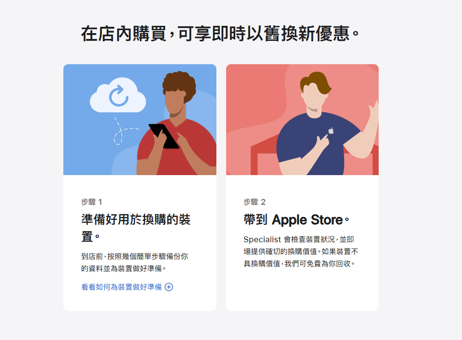Click the Specialist figure in the navy shirt
Viewport: 462px width, 340px height.
tap(327, 124)
